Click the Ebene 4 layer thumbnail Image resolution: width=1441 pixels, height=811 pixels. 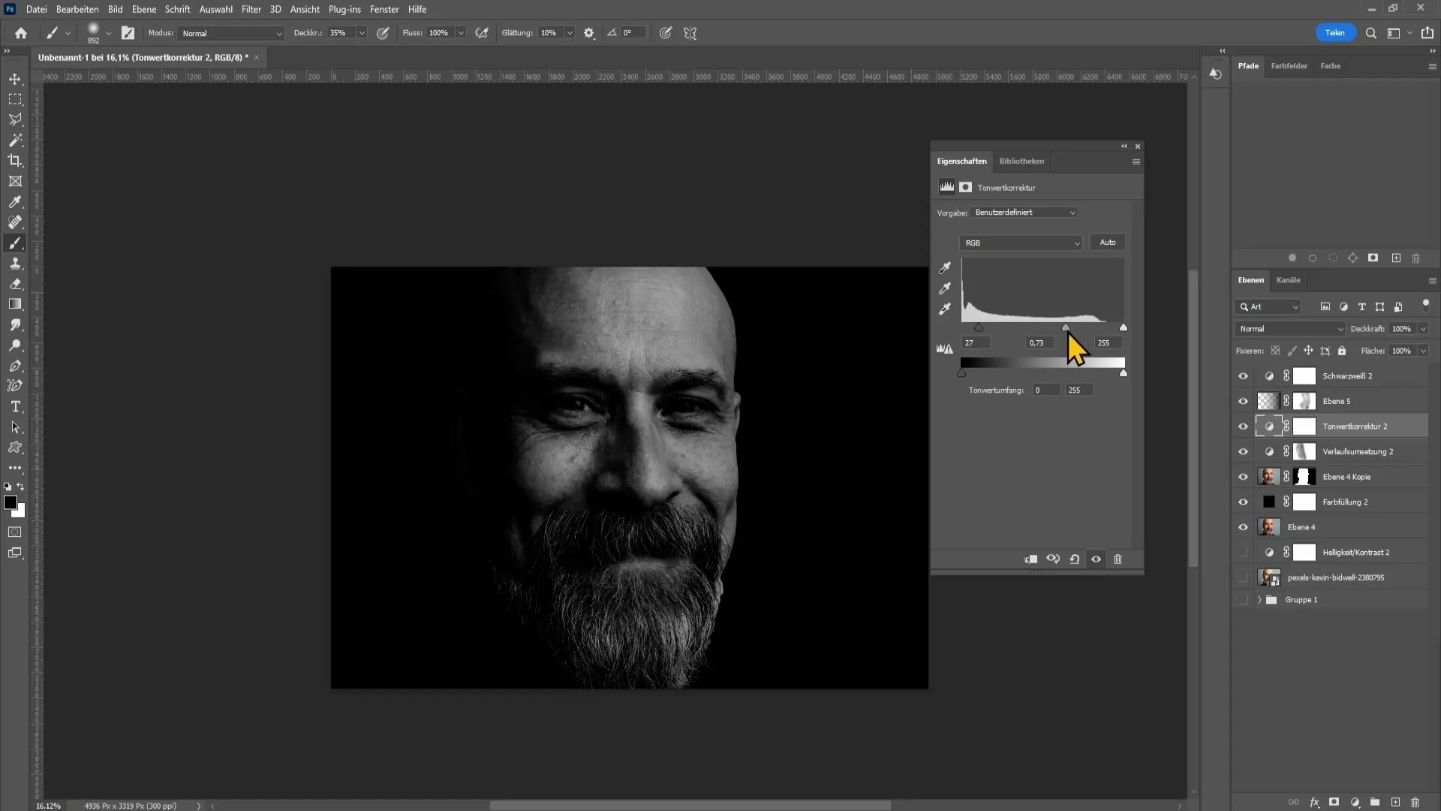point(1270,526)
